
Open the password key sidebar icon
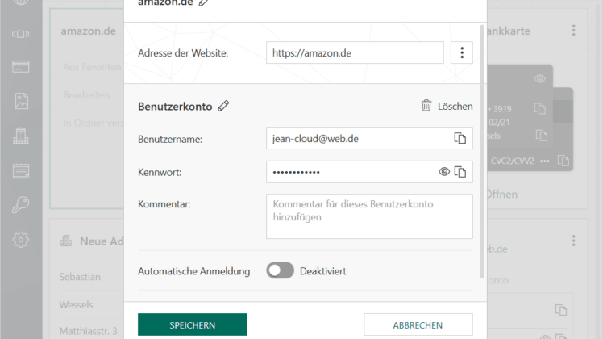20,204
